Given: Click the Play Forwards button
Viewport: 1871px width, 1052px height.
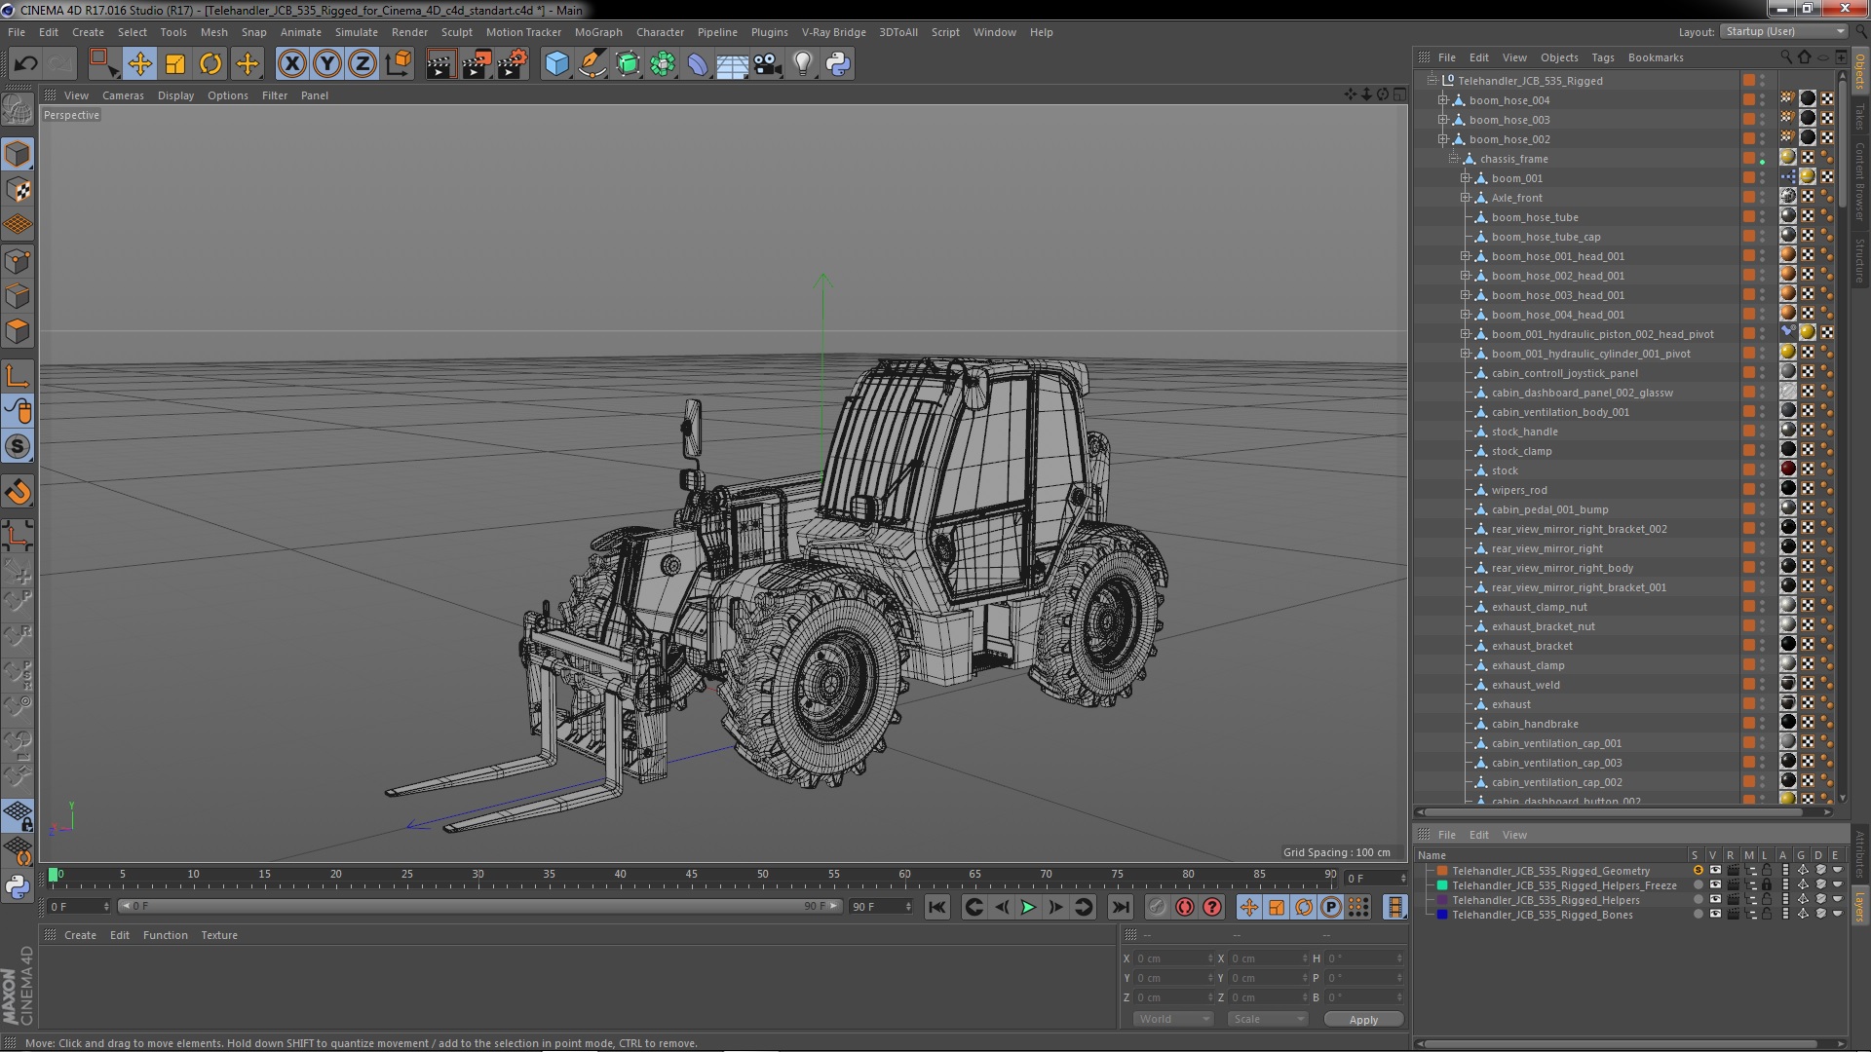Looking at the screenshot, I should tap(1028, 907).
